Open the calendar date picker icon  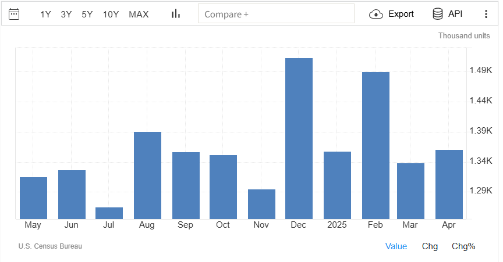pyautogui.click(x=15, y=14)
